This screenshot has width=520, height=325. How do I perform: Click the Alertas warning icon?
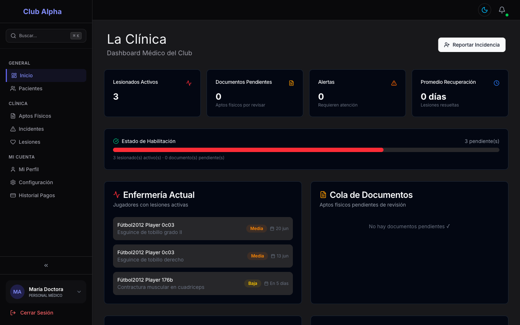tap(394, 83)
